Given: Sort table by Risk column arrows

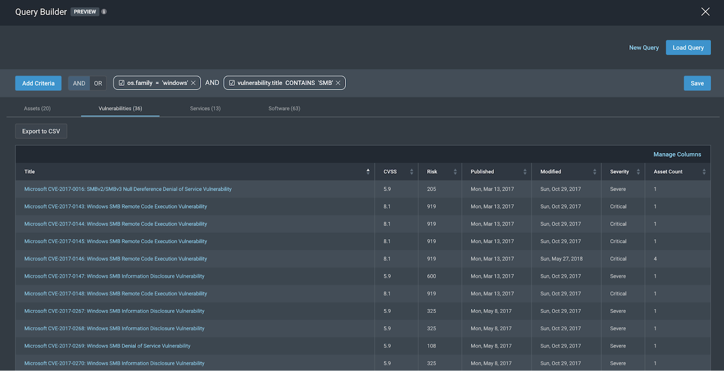Looking at the screenshot, I should pos(455,172).
